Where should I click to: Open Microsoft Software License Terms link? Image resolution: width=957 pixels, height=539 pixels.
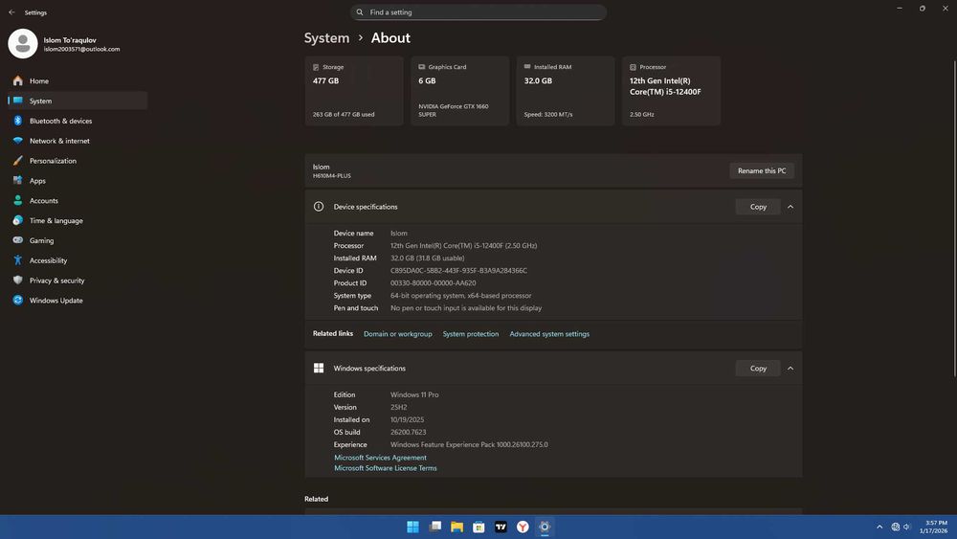385,468
